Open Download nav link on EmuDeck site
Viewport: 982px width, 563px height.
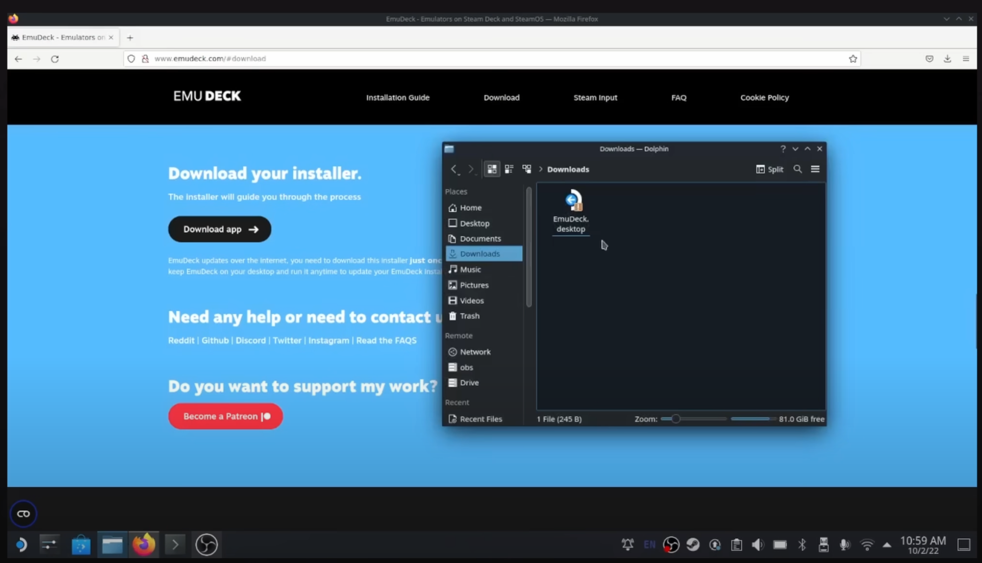tap(501, 97)
